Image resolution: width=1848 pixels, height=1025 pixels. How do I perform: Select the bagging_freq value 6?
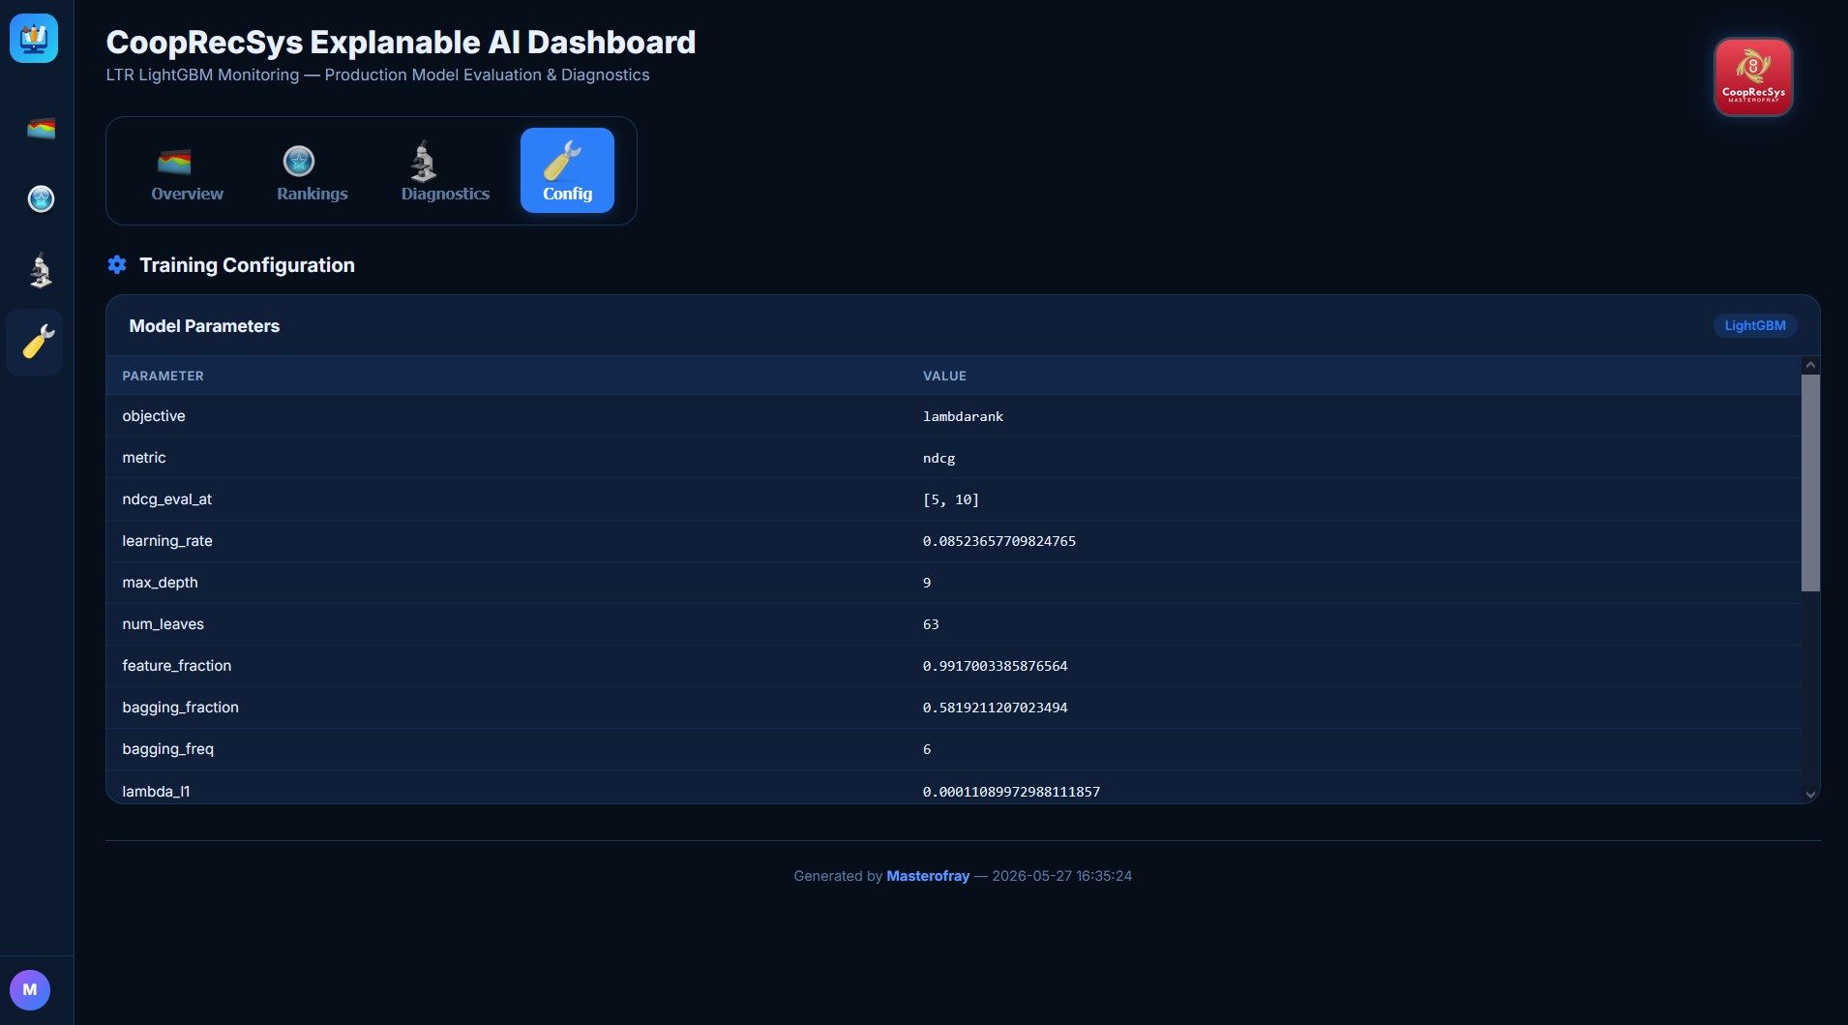pyautogui.click(x=927, y=749)
